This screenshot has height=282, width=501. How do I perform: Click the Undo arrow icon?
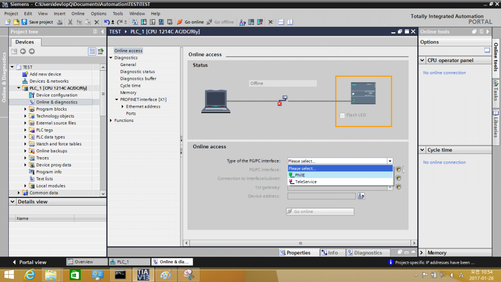coord(107,22)
